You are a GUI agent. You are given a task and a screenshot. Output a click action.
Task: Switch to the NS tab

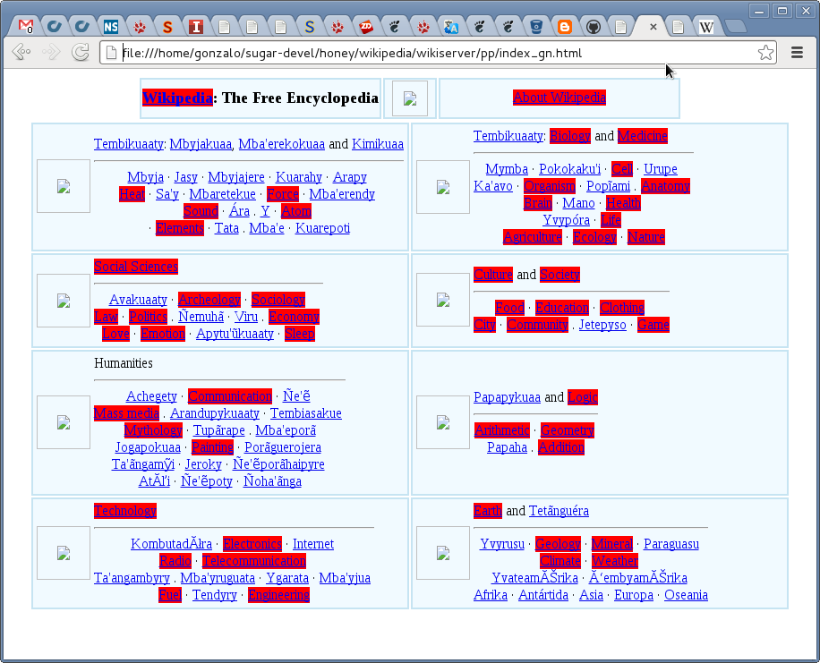coord(111,27)
